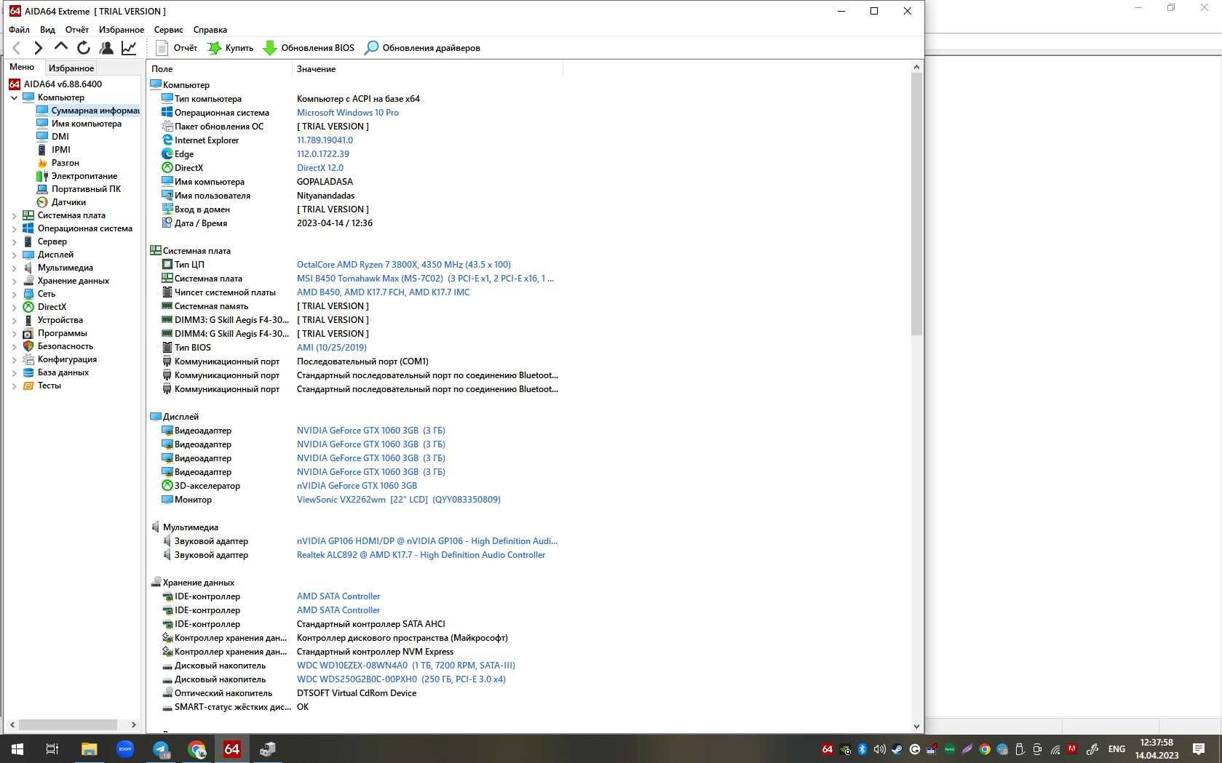The image size is (1222, 763).
Task: Open the Сервис menu
Action: pyautogui.click(x=168, y=30)
